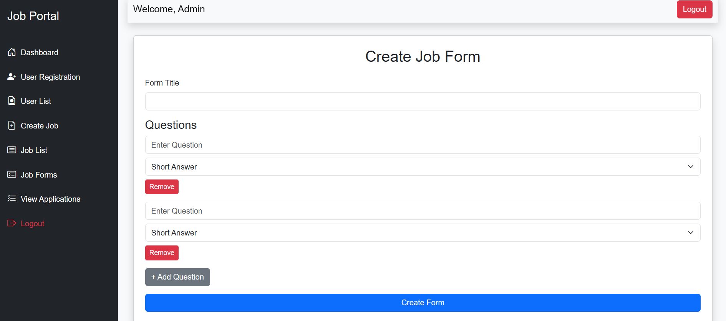The width and height of the screenshot is (726, 321).
Task: Click the User Registration person-plus icon
Action: coord(12,77)
